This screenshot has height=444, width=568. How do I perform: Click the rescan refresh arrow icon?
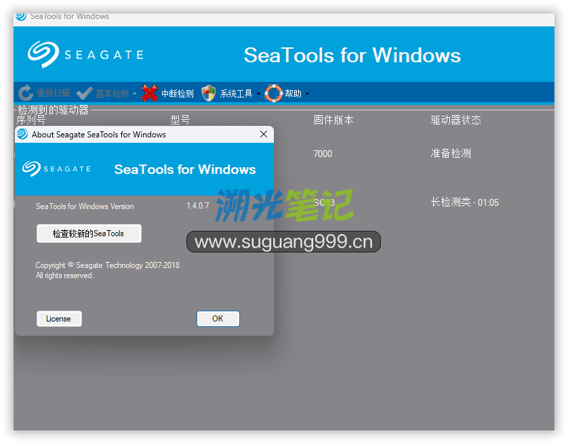coord(25,93)
